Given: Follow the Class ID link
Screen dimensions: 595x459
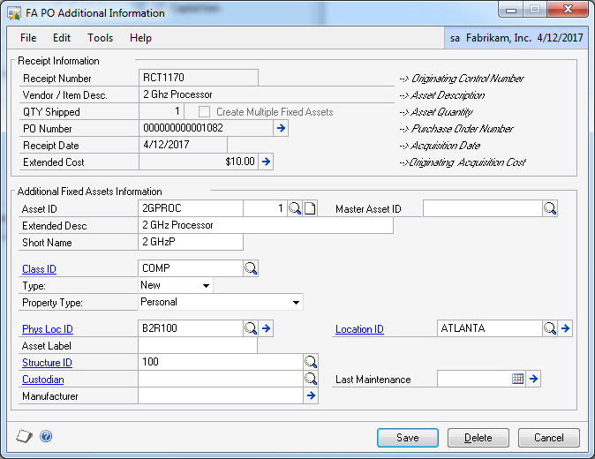Looking at the screenshot, I should [x=39, y=269].
